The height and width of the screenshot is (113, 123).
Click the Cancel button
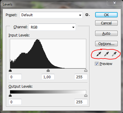click(x=106, y=23)
